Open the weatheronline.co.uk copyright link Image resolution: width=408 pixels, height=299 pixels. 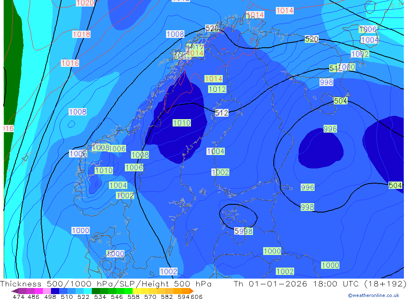pos(373,295)
